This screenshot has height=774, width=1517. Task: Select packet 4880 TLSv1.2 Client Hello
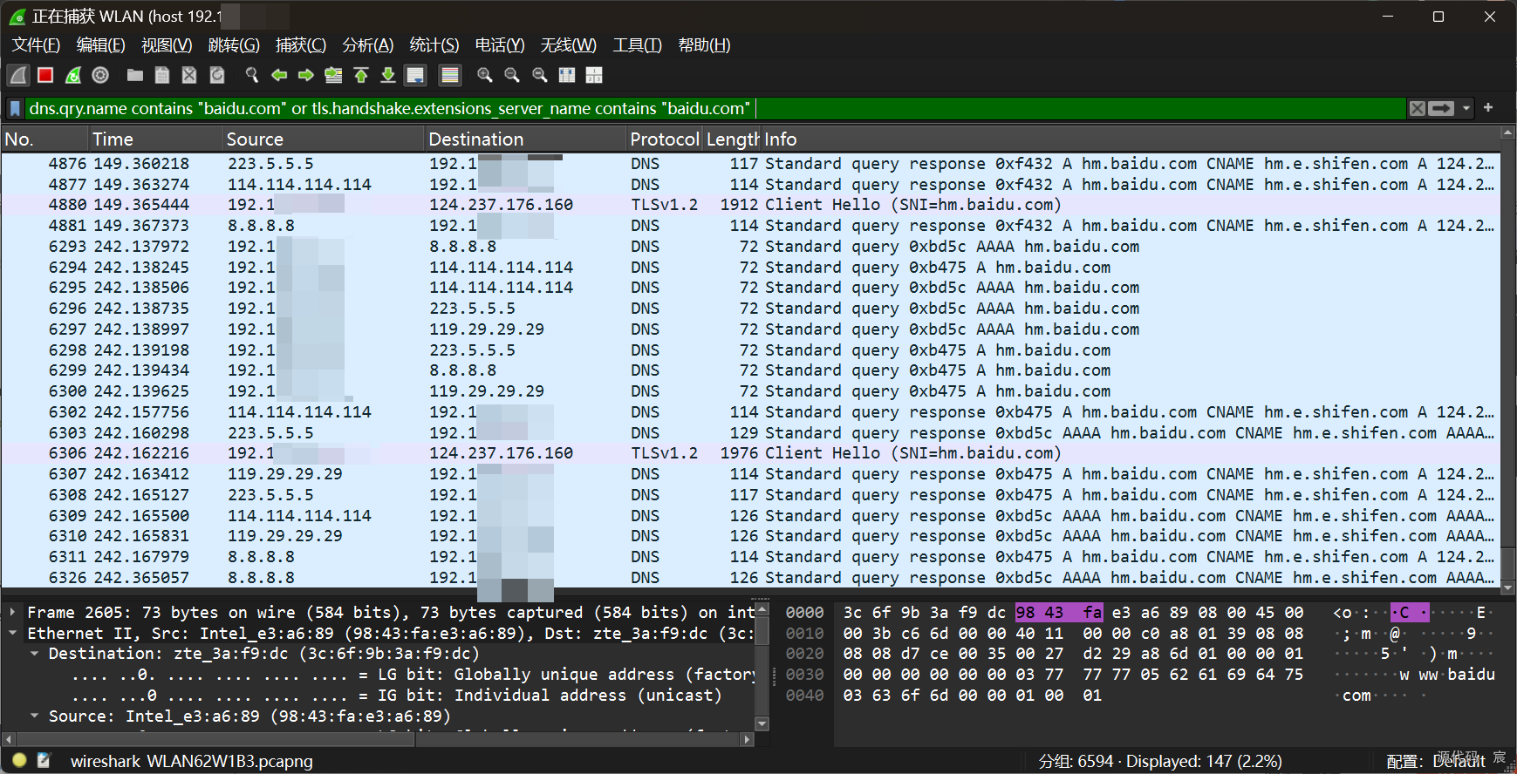750,205
